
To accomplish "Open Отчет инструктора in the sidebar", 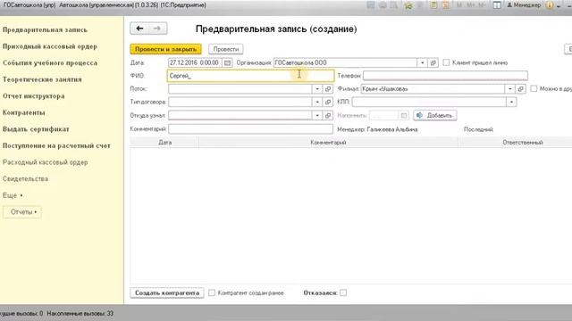I will click(34, 96).
